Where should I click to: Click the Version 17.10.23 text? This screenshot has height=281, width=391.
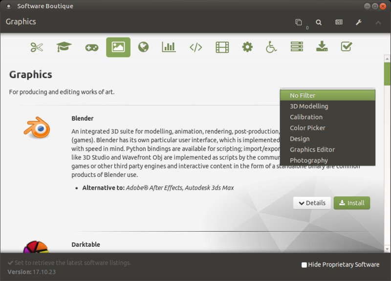tap(32, 272)
